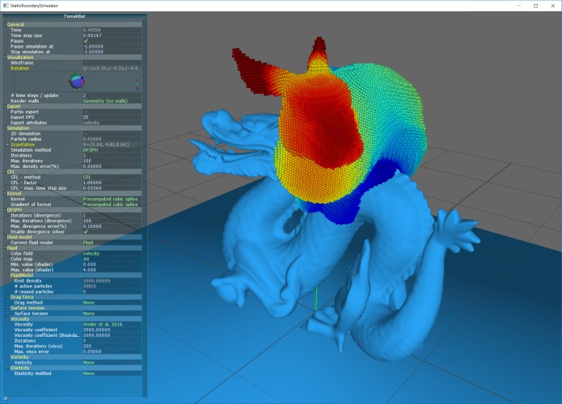Image resolution: width=562 pixels, height=404 pixels.
Task: Open Gradient of kernel dropdown
Action: pos(112,204)
